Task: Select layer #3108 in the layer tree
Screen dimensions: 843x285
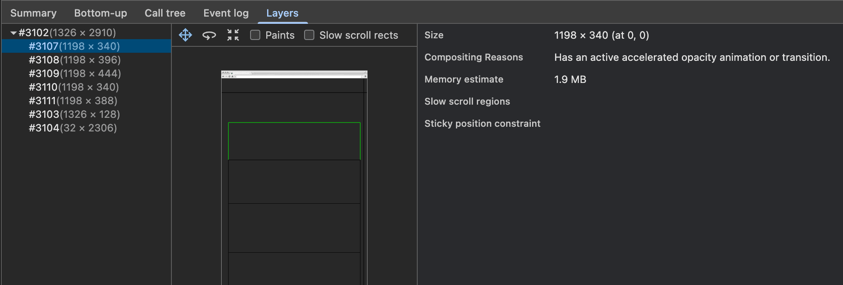Action: coord(74,60)
